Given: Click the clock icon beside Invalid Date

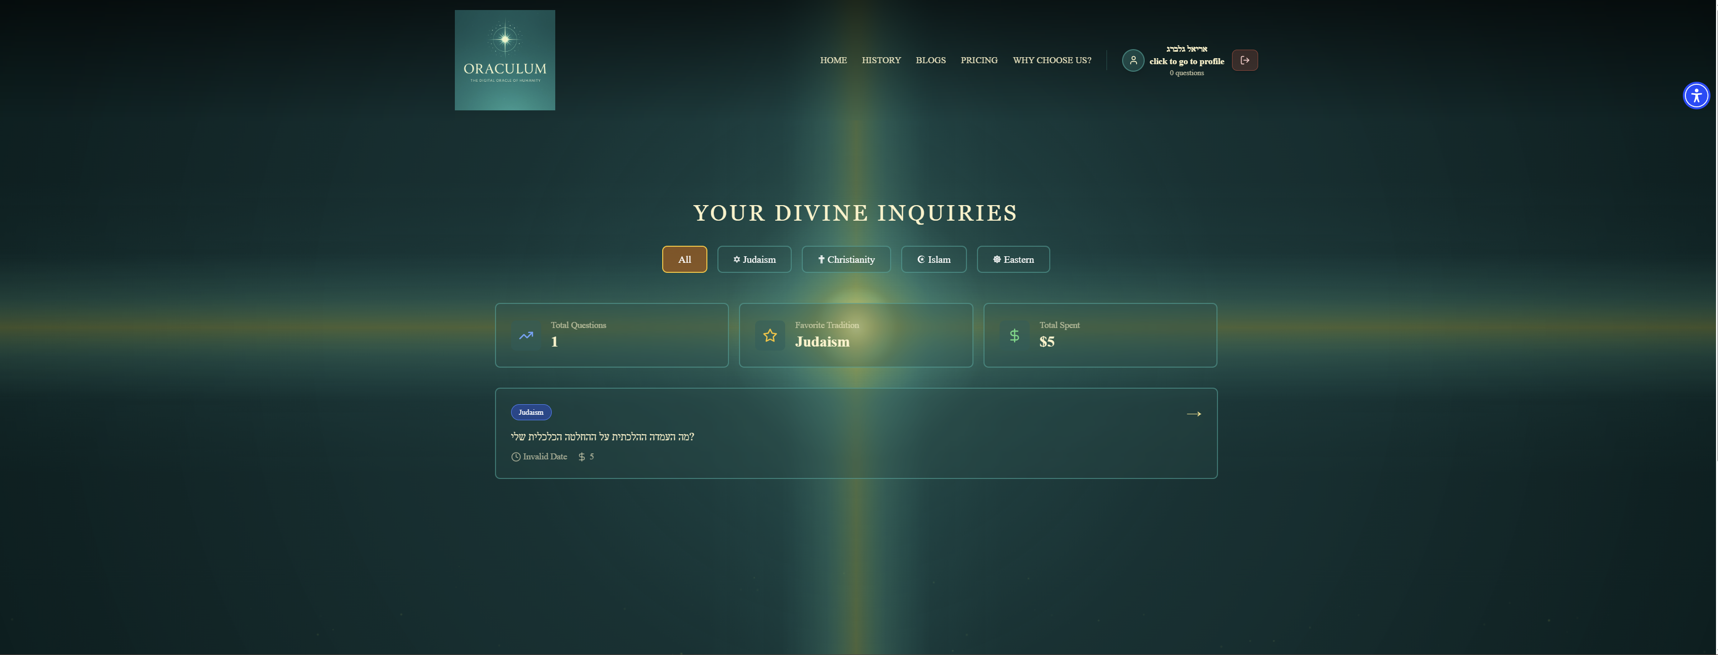Looking at the screenshot, I should (x=516, y=456).
